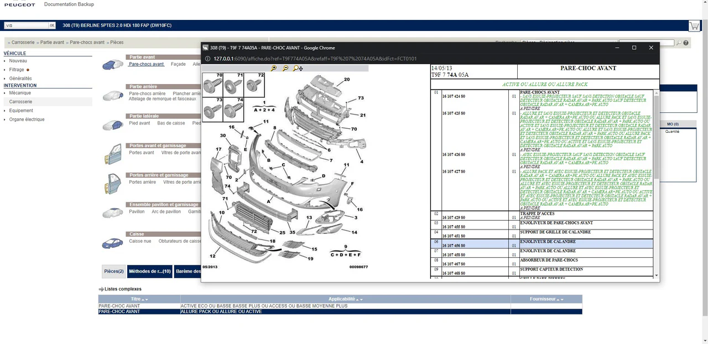Click the Titre column sort arrow
Screen dimensions: 708x344
pos(144,299)
